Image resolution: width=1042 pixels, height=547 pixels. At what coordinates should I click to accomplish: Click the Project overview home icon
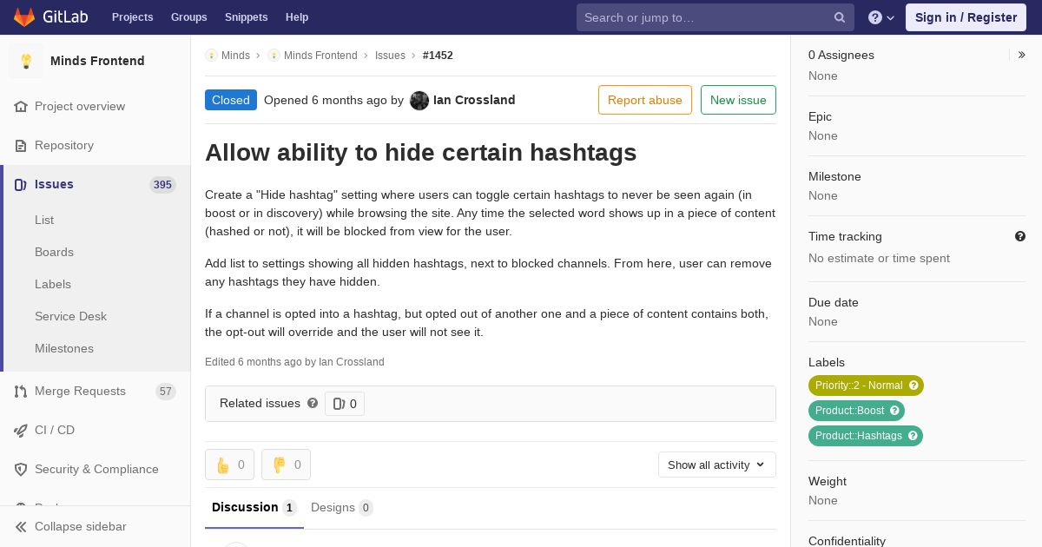point(21,106)
